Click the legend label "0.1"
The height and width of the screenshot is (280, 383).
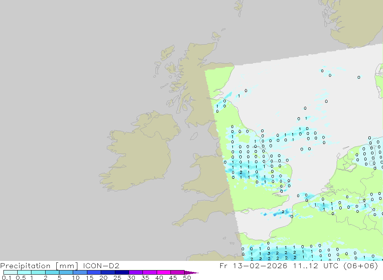click(x=7, y=278)
